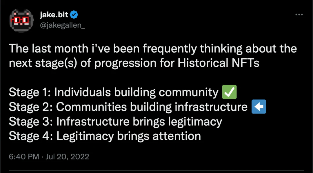Image resolution: width=313 pixels, height=173 pixels.
Task: Click the jake.bit display name
Action: tap(54, 14)
